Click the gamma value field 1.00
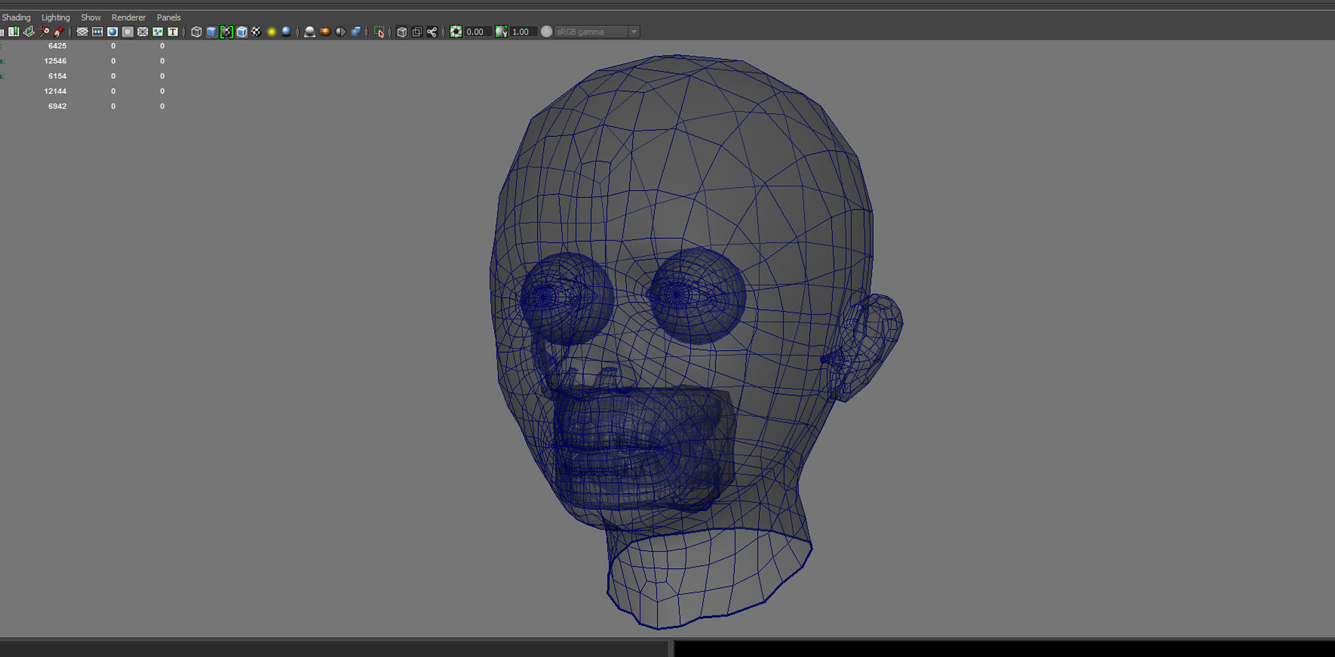 pos(524,32)
